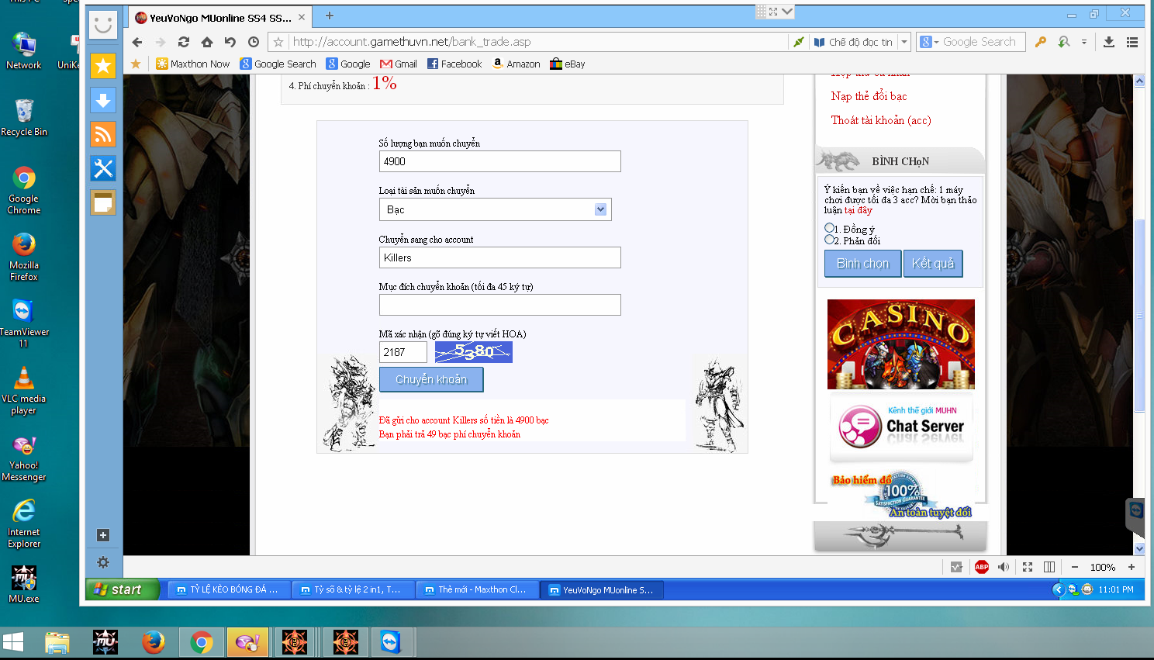
Task: Click the Windows XP start button
Action: [x=122, y=589]
